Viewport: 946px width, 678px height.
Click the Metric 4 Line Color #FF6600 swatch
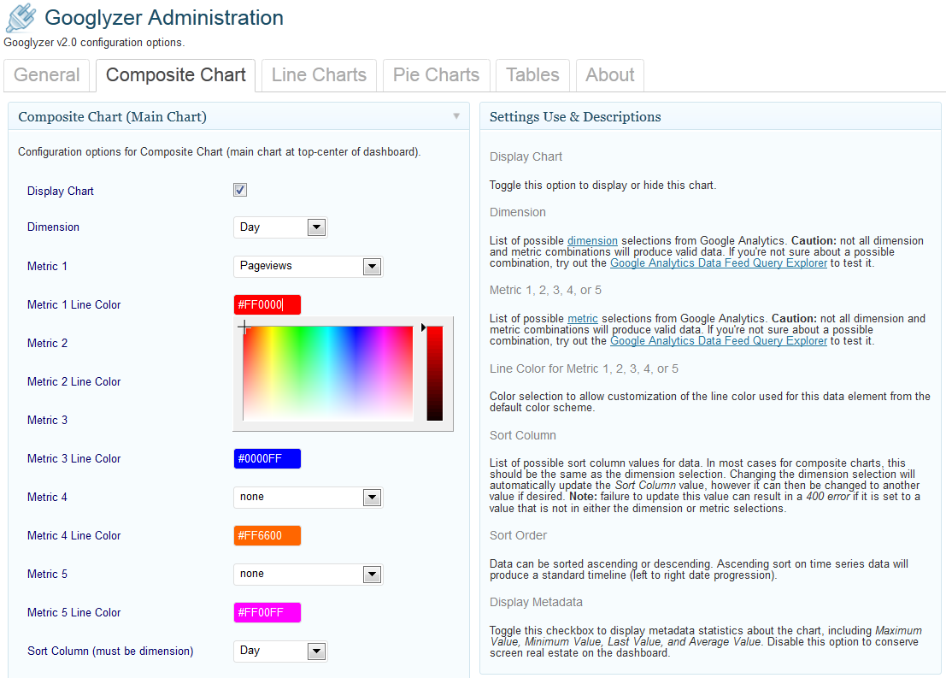267,535
